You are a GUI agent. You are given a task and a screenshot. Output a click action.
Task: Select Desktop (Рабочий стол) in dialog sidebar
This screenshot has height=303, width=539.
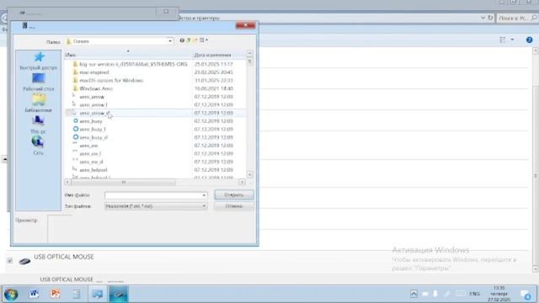38,82
